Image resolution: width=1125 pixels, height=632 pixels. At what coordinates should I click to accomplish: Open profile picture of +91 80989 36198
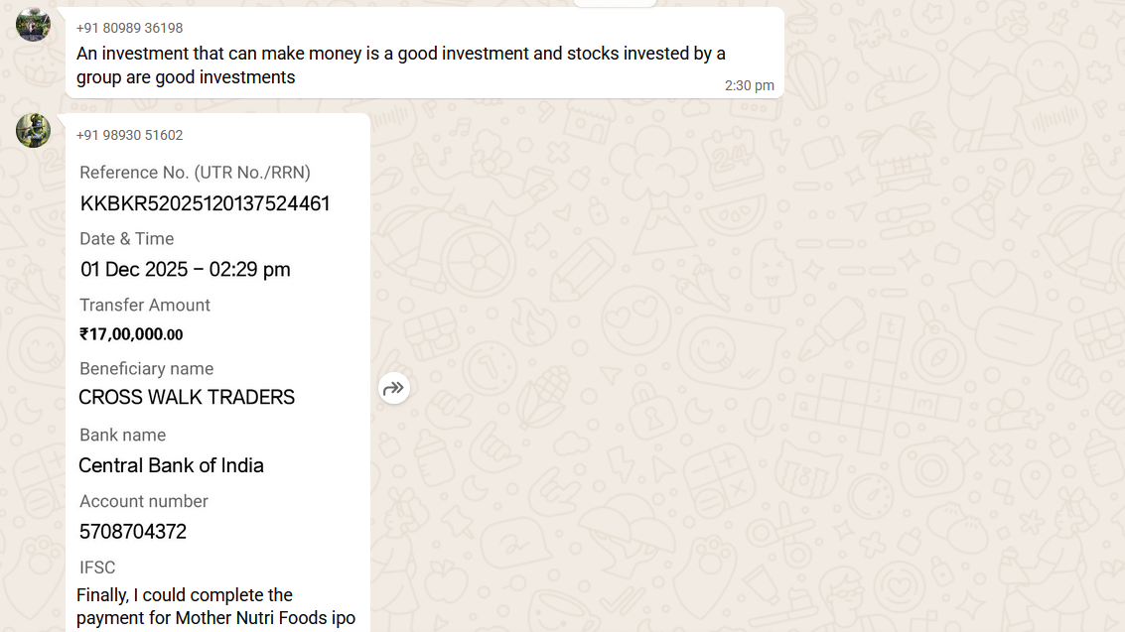coord(33,24)
